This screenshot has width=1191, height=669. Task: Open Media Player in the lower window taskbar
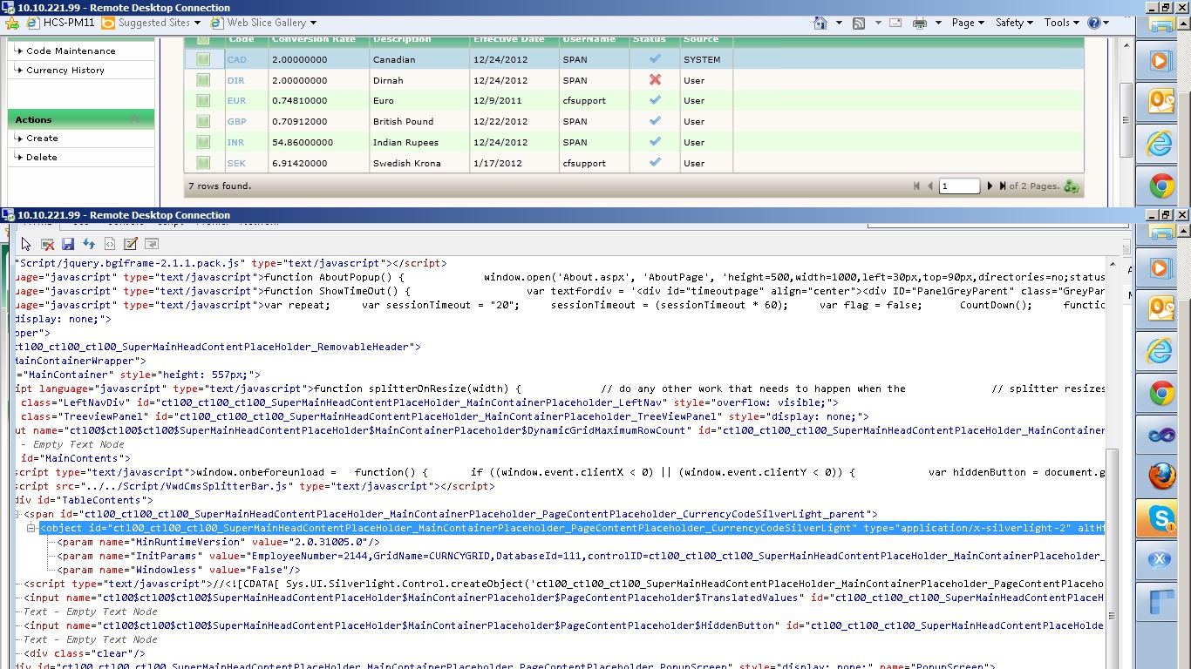point(1161,267)
